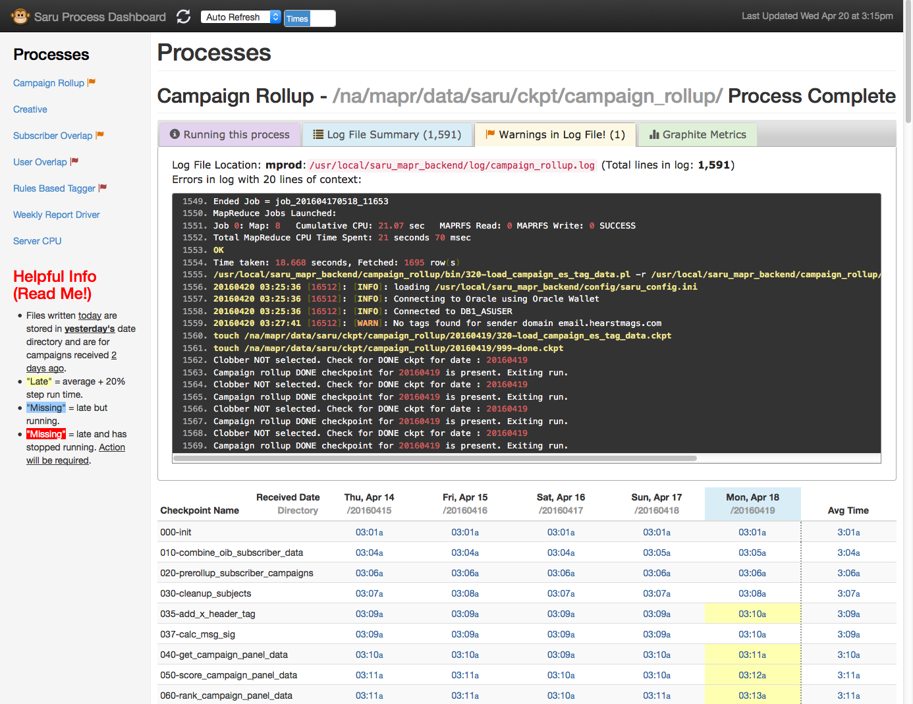This screenshot has height=704, width=913.
Task: Click list icon on Log File Summary tab
Action: point(318,134)
